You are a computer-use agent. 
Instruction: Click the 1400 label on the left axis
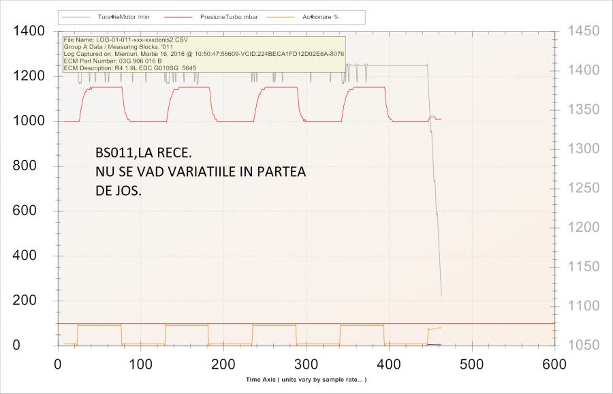(x=30, y=31)
